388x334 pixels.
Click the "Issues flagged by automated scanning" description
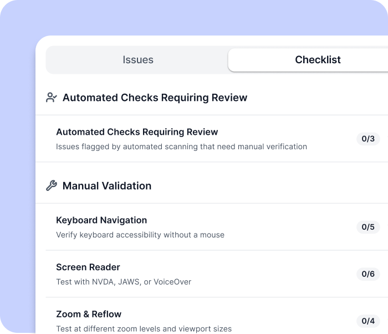click(181, 147)
